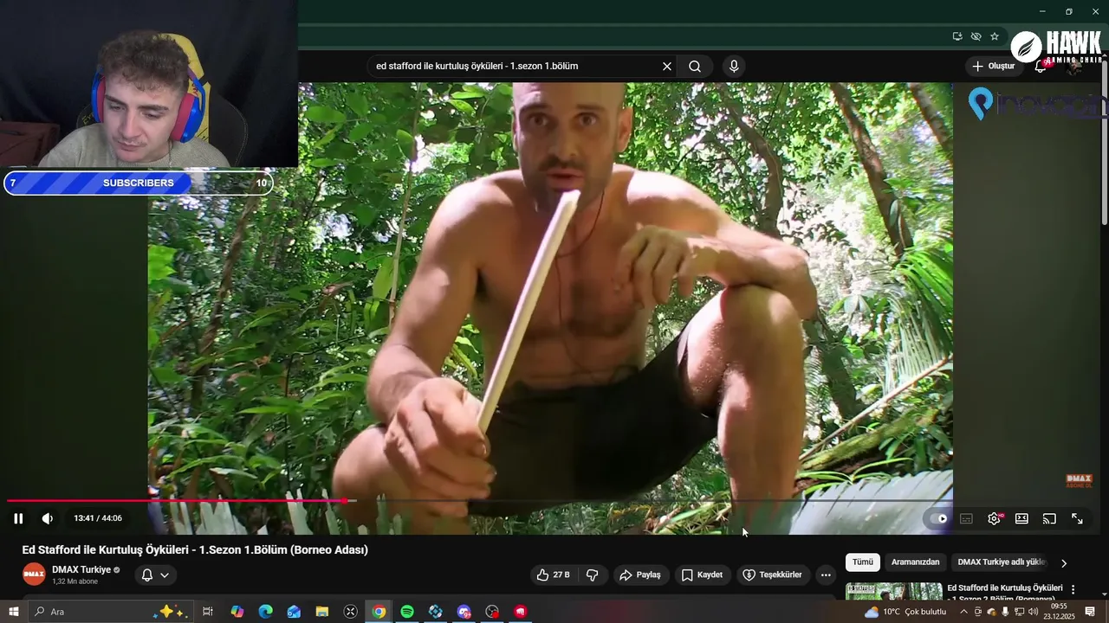Viewport: 1109px width, 623px height.
Task: Select DMAX Turkiye adlı yükleyen chip
Action: click(1002, 562)
